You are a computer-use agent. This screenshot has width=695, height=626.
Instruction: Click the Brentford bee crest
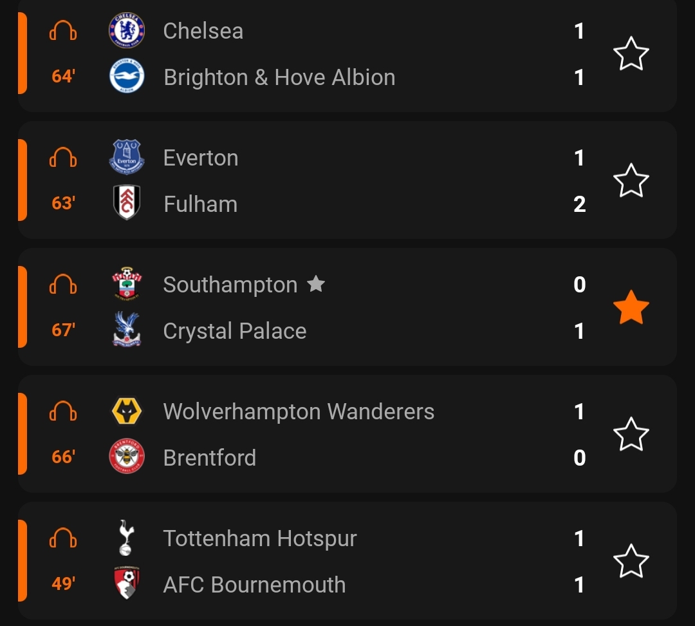(127, 457)
